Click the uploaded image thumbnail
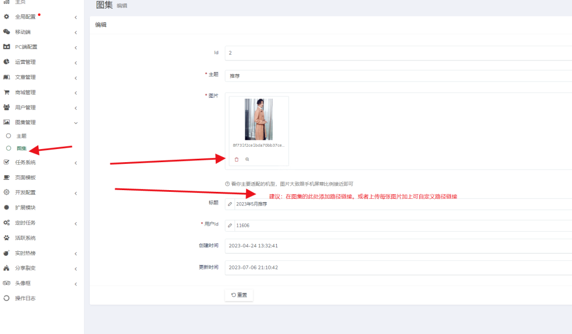The image size is (572, 334). pos(259,119)
